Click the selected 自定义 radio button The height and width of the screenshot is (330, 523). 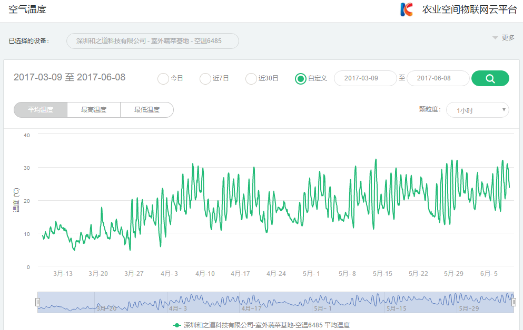click(300, 78)
